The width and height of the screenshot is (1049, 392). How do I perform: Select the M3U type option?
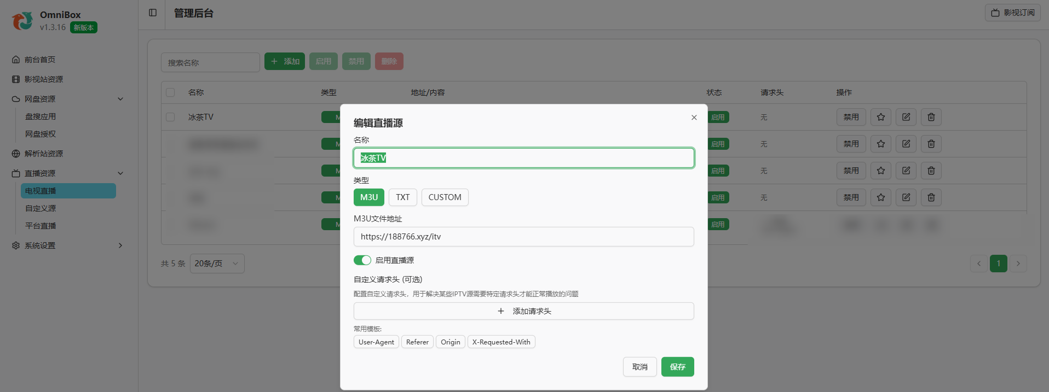coord(369,197)
